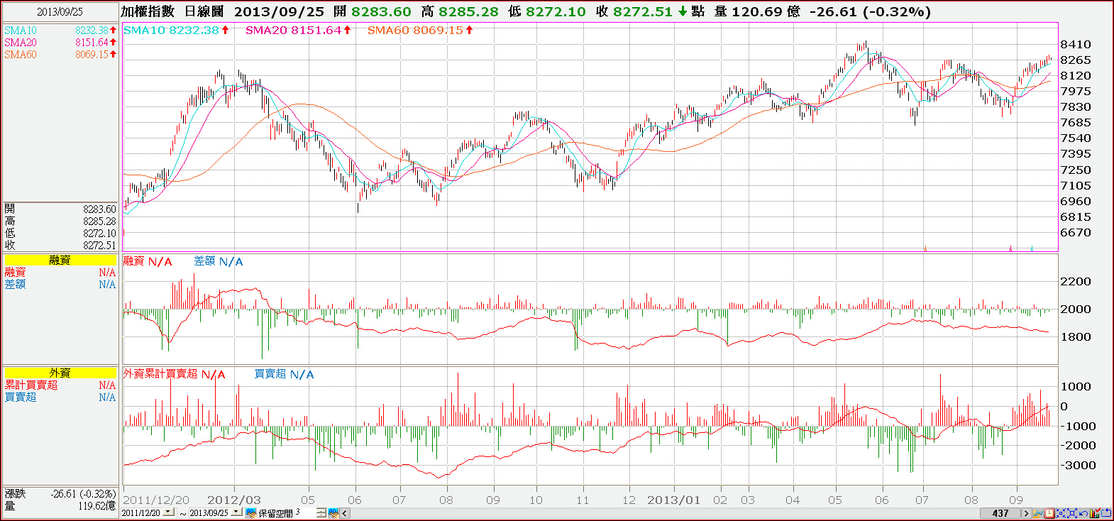Viewport: 1114px width, 521px height.
Task: Click the 日線圖 label in the title
Action: (x=204, y=11)
